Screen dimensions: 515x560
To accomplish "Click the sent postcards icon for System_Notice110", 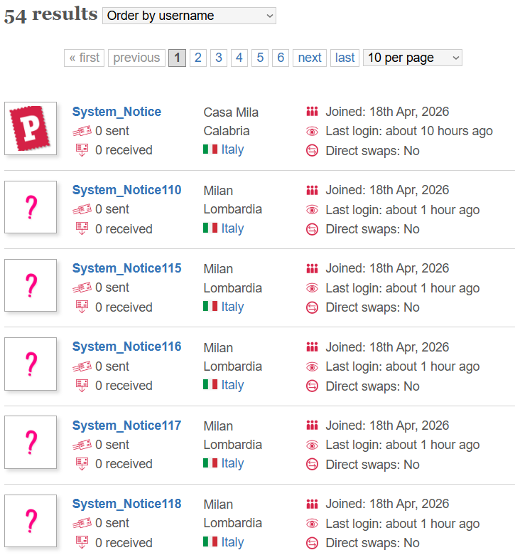I will pyautogui.click(x=82, y=209).
